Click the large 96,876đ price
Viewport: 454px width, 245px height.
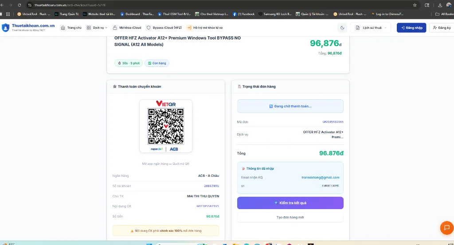(326, 43)
